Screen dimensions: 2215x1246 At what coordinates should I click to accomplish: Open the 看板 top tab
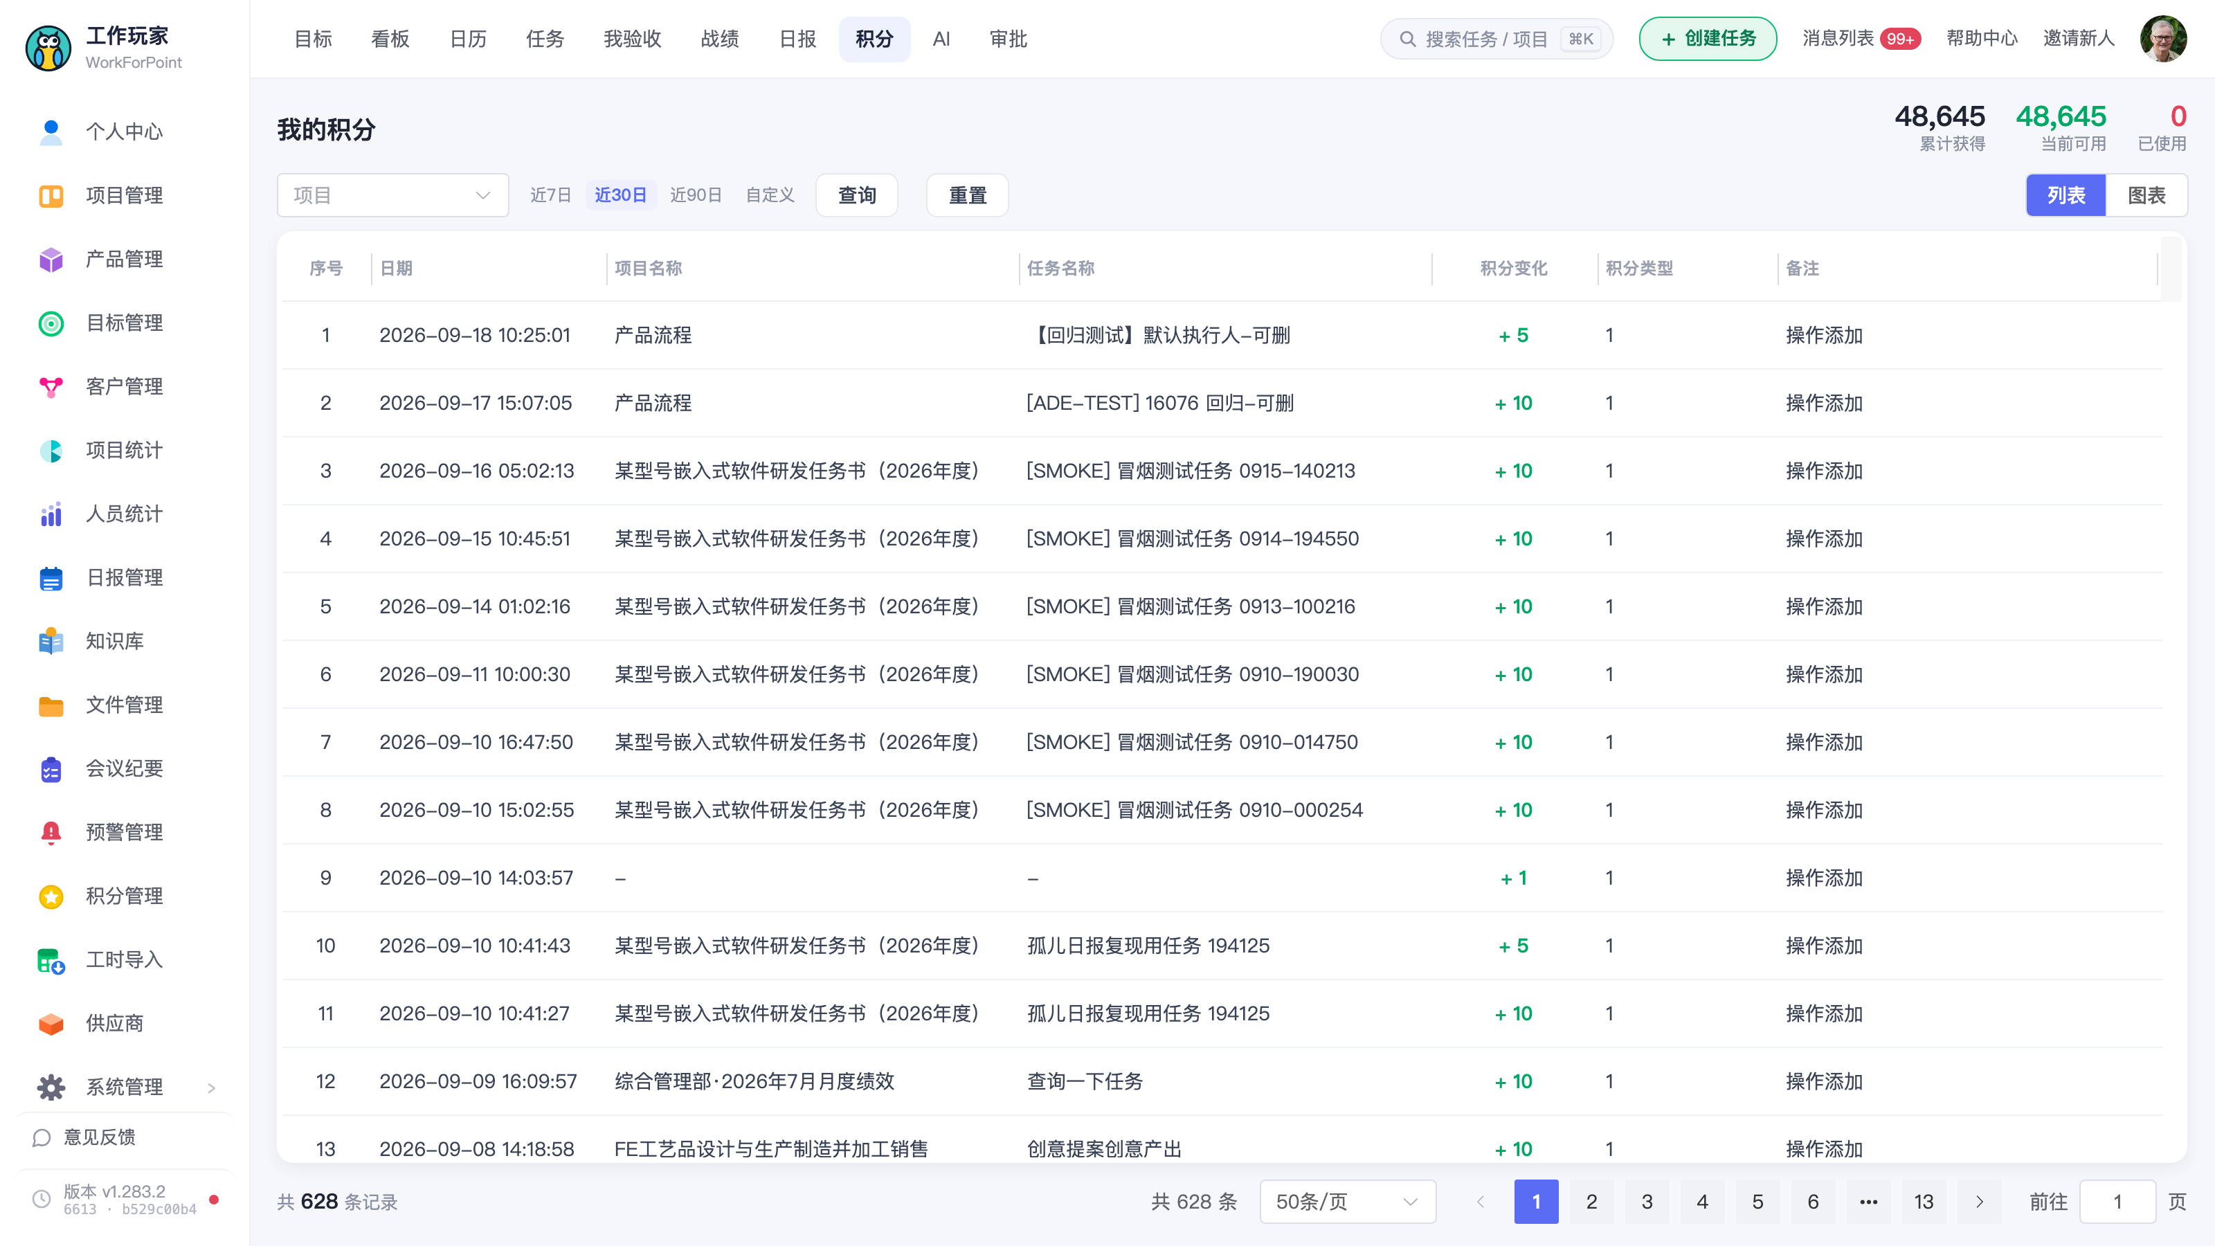[x=390, y=39]
